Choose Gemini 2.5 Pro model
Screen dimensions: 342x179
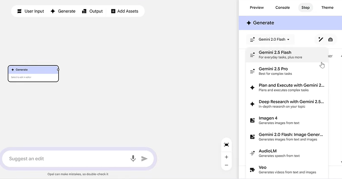pos(287,71)
